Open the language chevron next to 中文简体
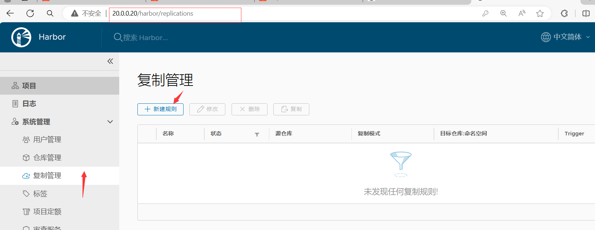 tap(588, 37)
